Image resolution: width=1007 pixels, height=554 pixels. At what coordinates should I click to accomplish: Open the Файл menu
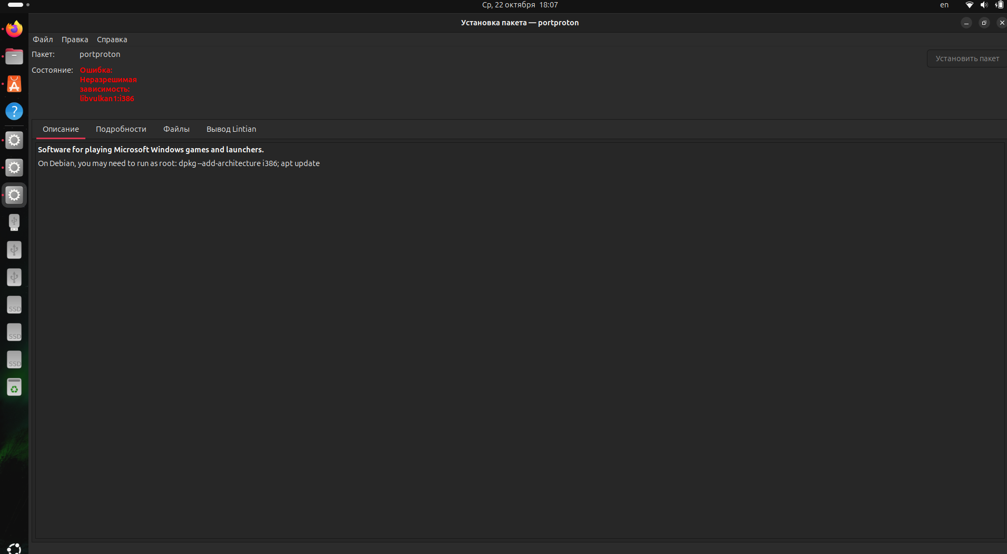point(43,40)
